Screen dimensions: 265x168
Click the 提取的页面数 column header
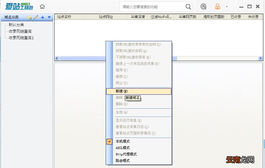[214, 17]
